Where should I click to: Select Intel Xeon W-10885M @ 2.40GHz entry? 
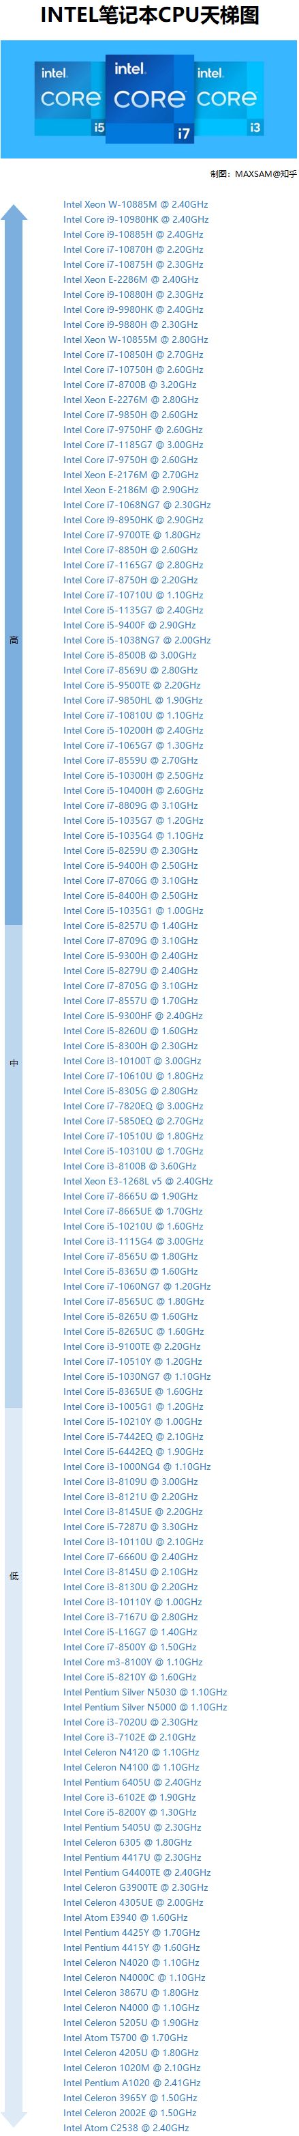coord(136,204)
